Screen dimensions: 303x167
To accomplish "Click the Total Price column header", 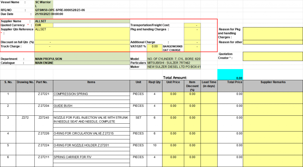I will coord(230,86).
